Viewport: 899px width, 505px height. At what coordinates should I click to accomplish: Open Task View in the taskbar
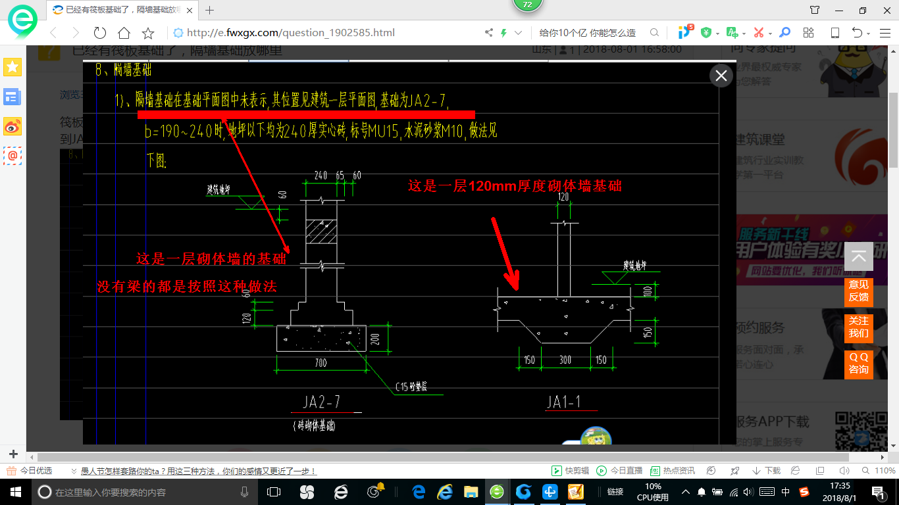click(x=274, y=492)
